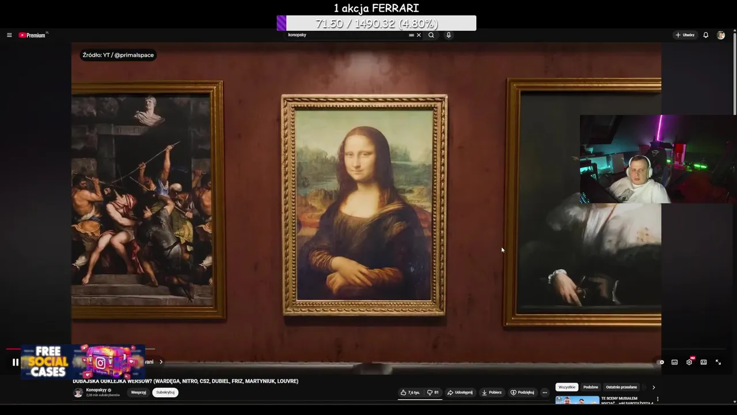Click the chapter chevron arrow in player
Viewport: 737px width, 415px height.
coord(161,362)
